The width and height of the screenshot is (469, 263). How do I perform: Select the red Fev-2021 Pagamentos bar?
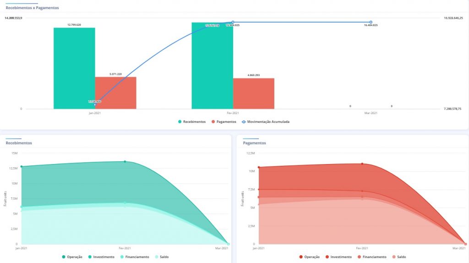[x=253, y=93]
